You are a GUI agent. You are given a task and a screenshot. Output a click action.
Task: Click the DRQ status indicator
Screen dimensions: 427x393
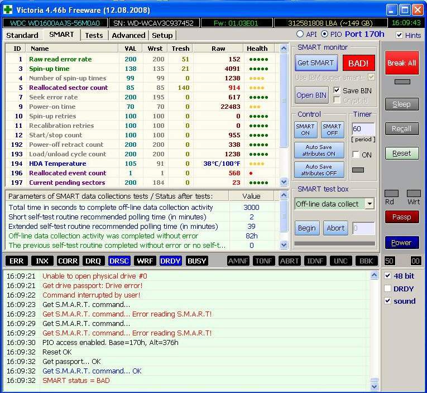pyautogui.click(x=93, y=261)
